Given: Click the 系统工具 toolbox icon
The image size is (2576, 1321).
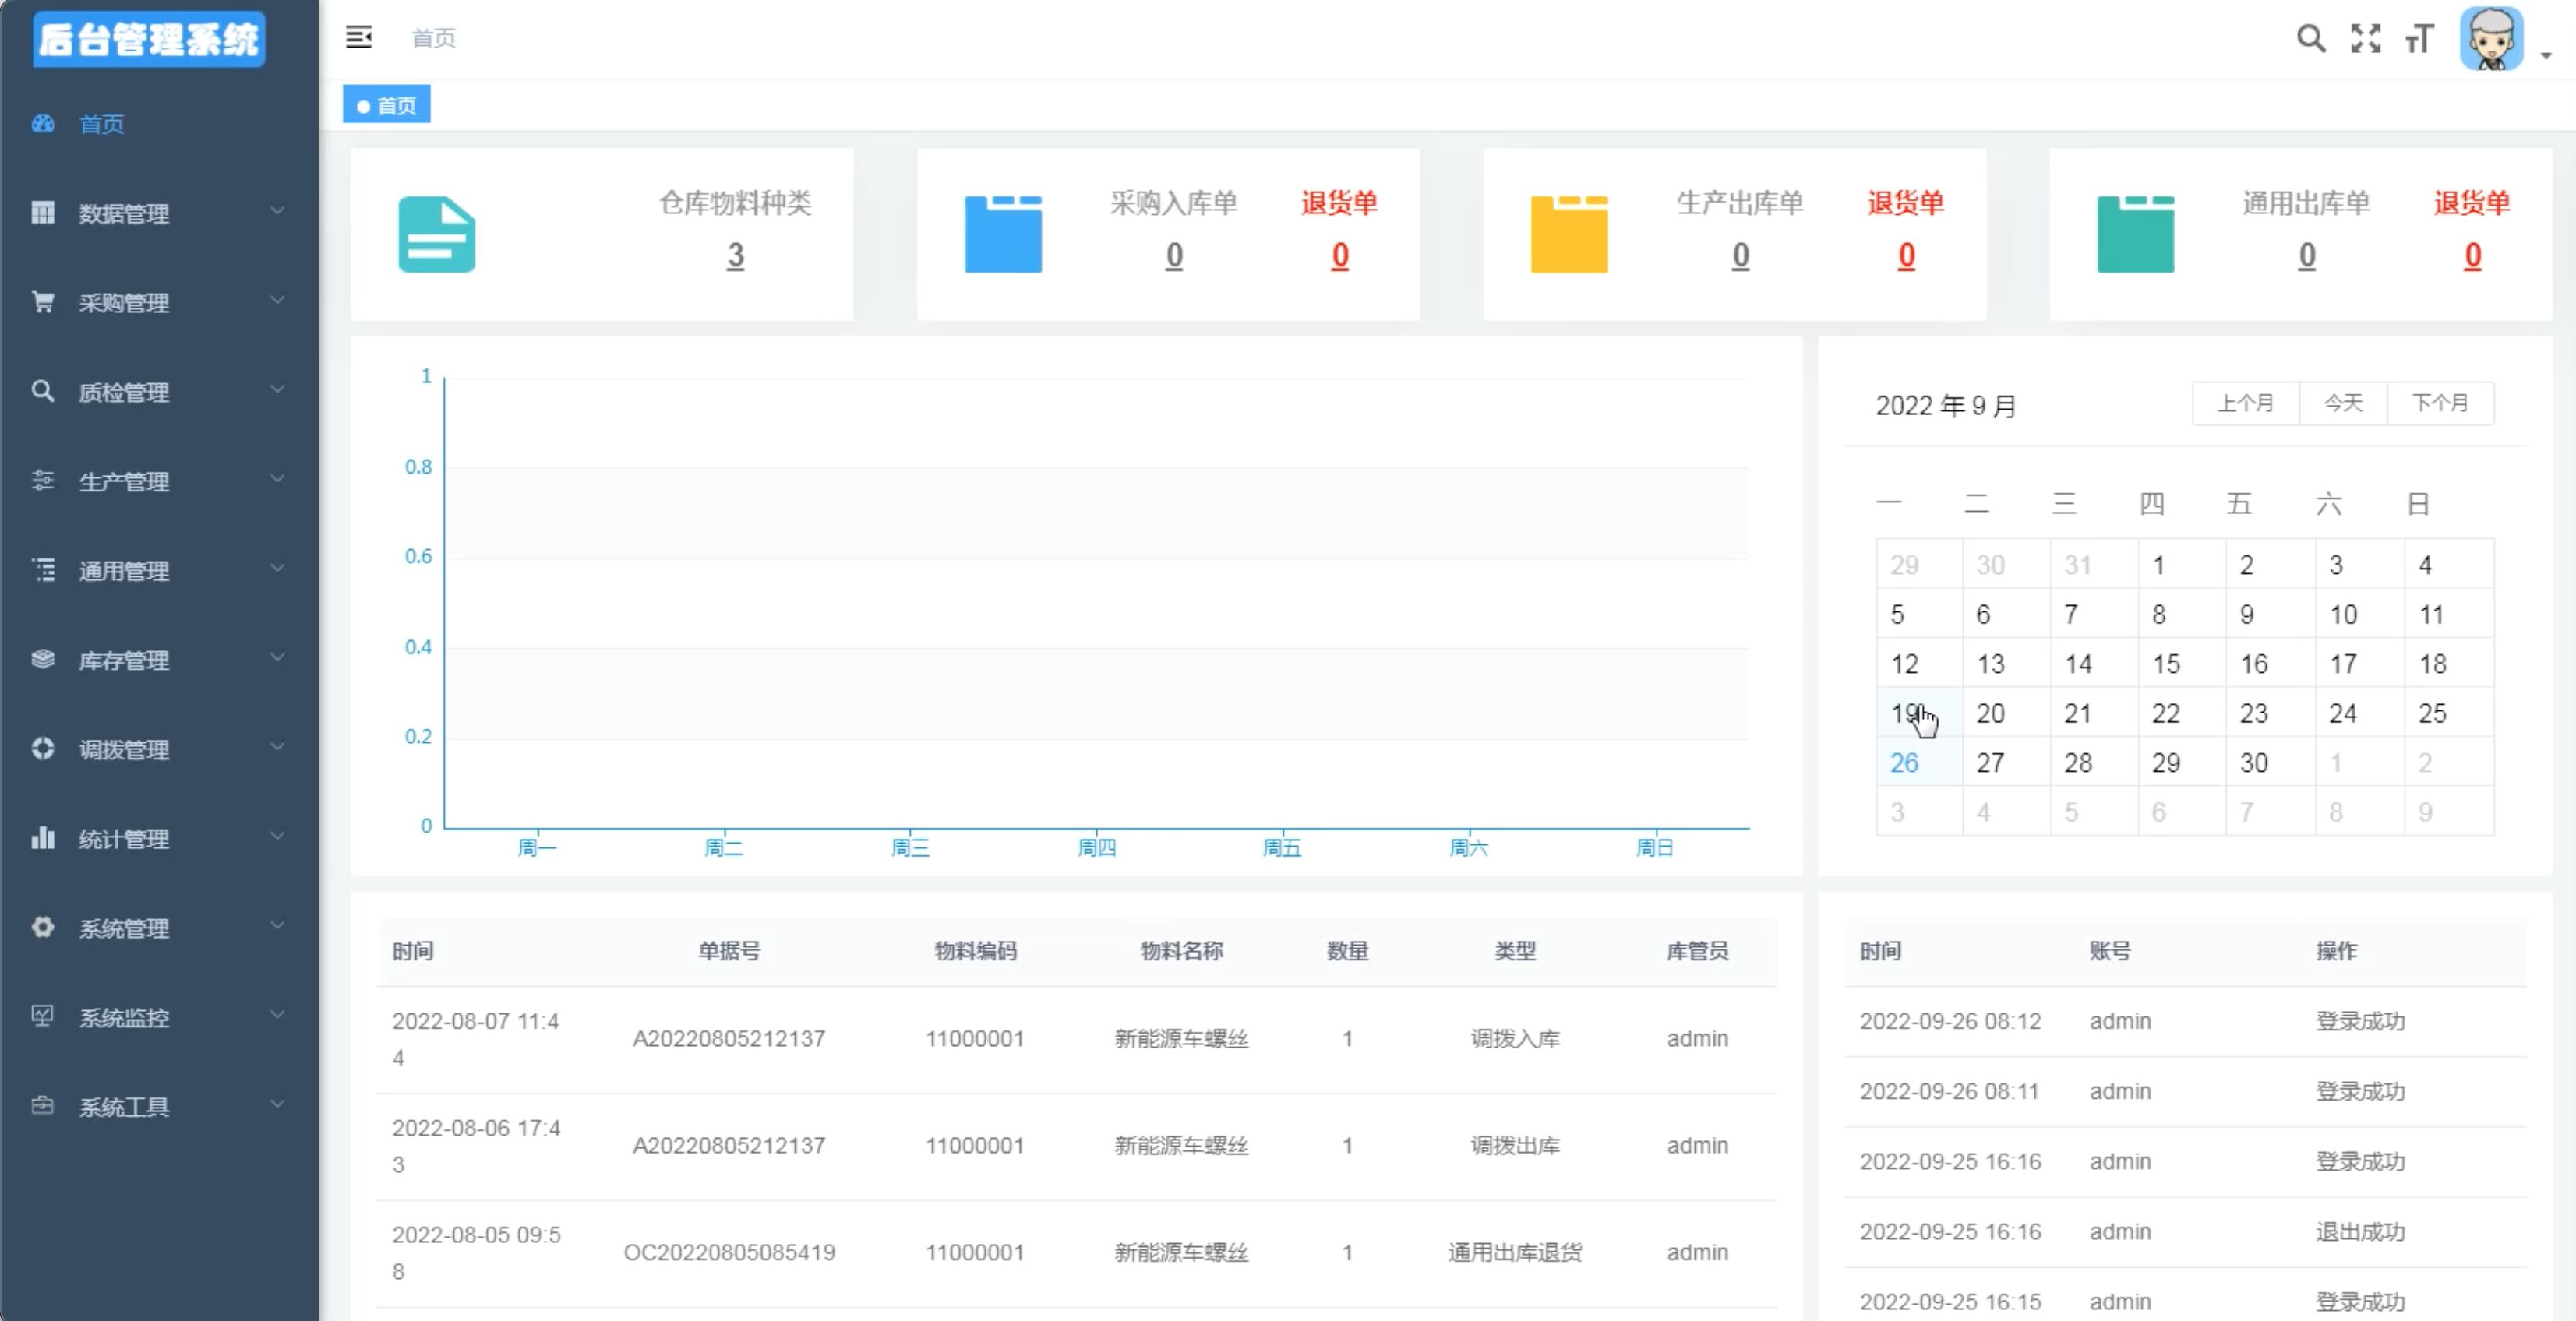Looking at the screenshot, I should 42,1106.
